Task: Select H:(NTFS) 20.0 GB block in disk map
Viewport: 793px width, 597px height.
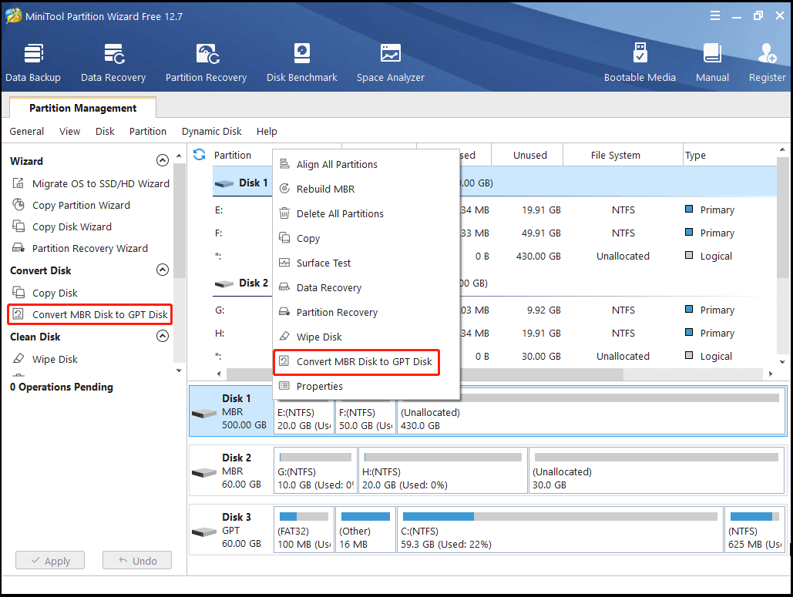Action: pos(443,470)
